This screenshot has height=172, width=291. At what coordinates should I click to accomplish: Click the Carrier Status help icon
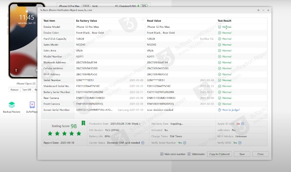point(143,143)
